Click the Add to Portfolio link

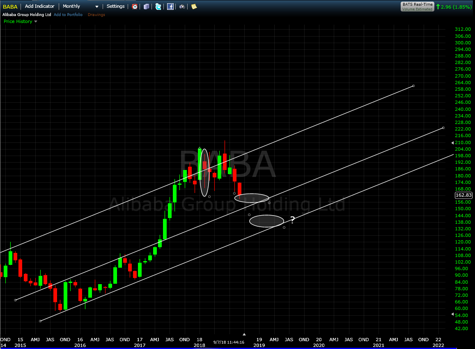pyautogui.click(x=68, y=14)
